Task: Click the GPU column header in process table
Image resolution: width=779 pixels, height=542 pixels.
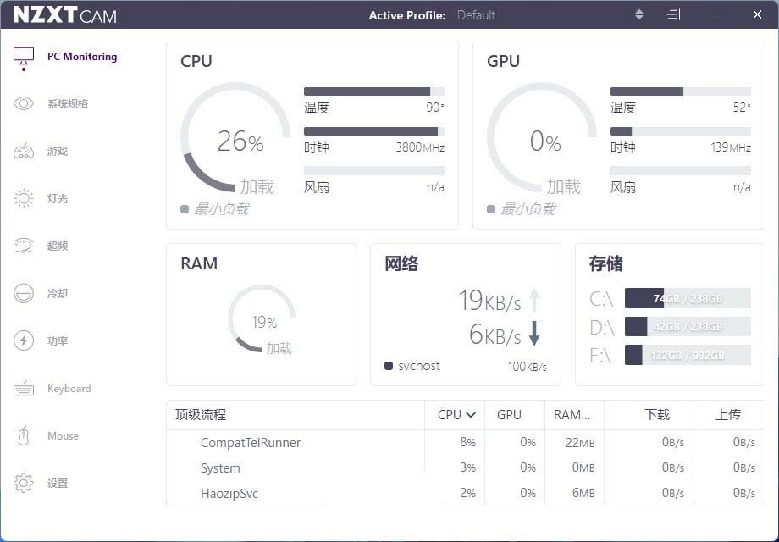Action: (x=509, y=415)
